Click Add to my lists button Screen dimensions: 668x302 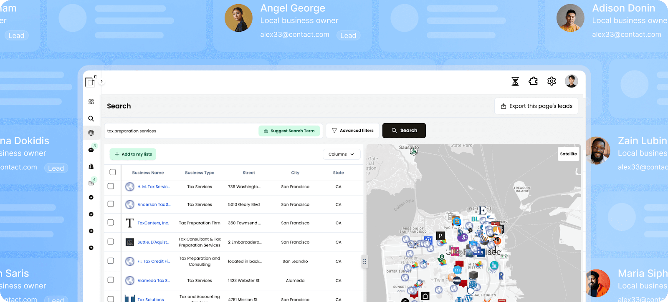(x=133, y=154)
